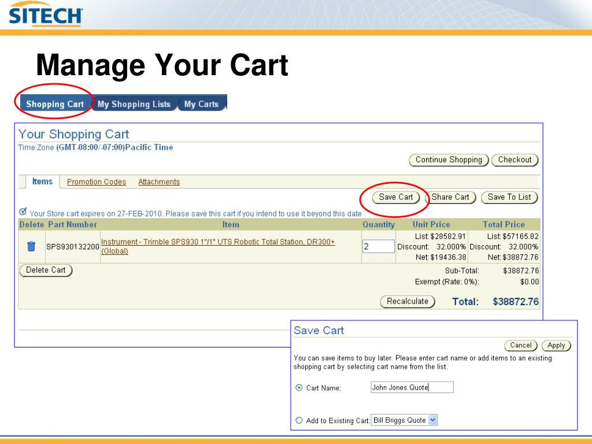Open the Attachments subtab
This screenshot has height=444, width=592.
(159, 182)
